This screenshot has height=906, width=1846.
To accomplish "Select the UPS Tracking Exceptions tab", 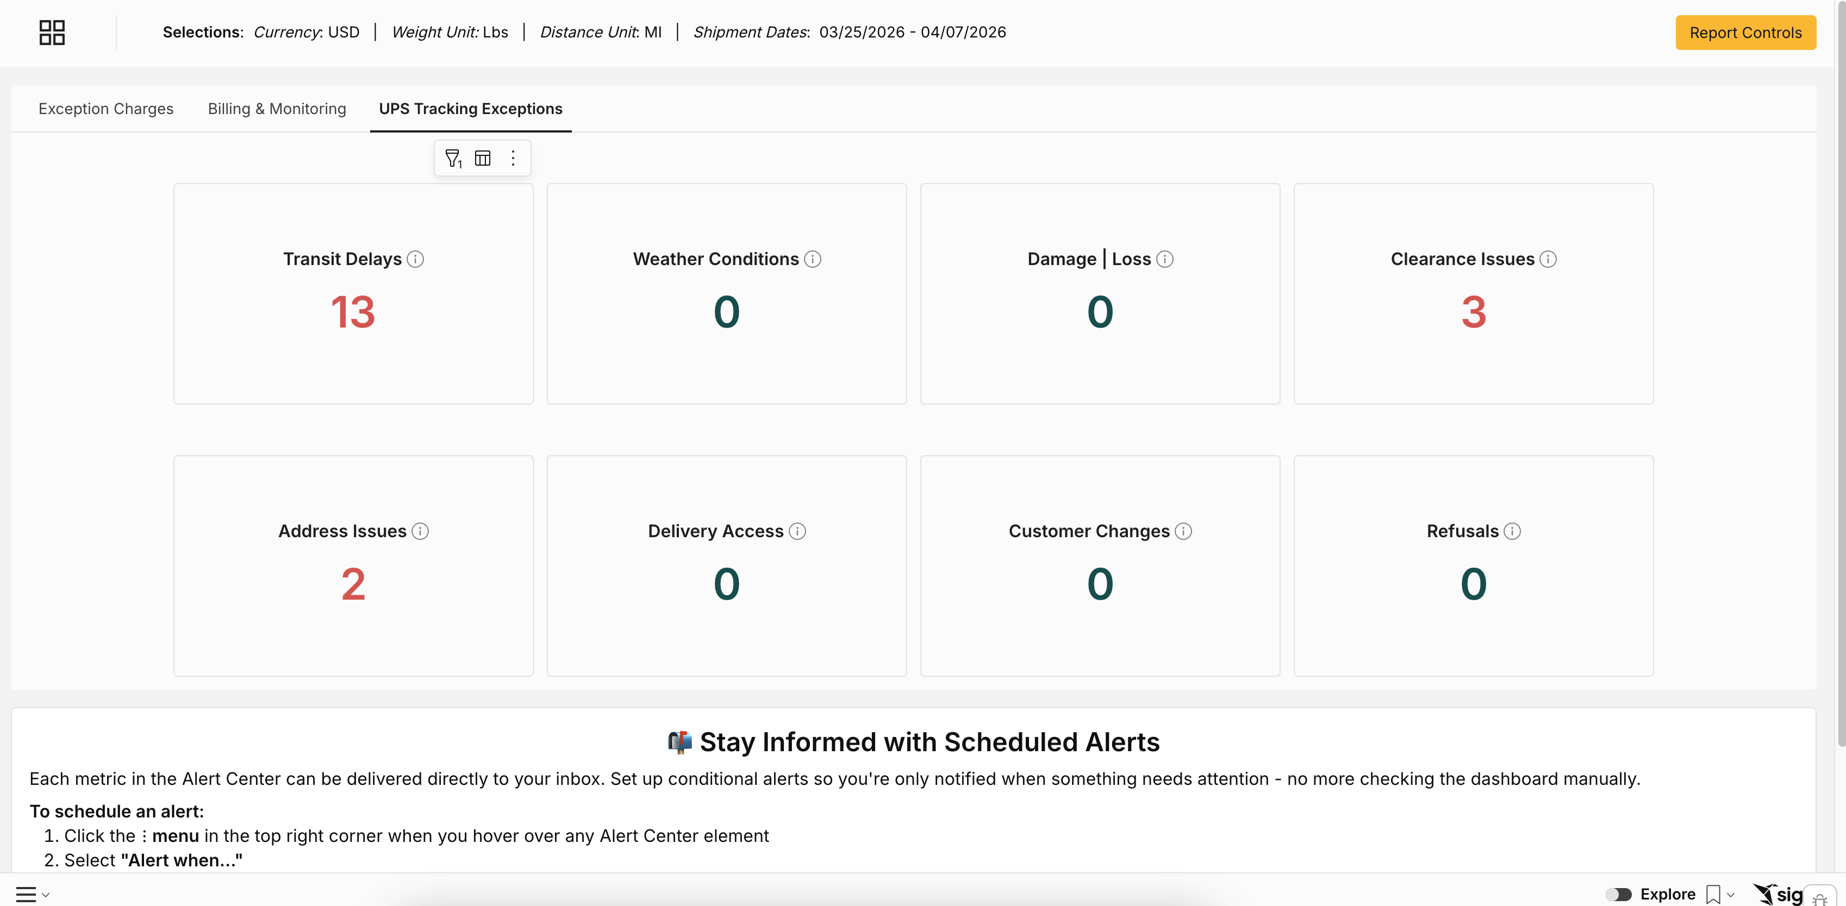I will (471, 109).
